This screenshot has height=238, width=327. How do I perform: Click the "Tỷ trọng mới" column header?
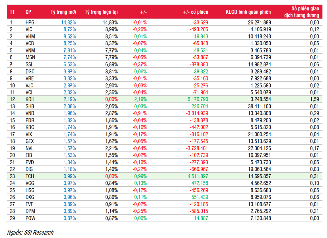click(63, 12)
